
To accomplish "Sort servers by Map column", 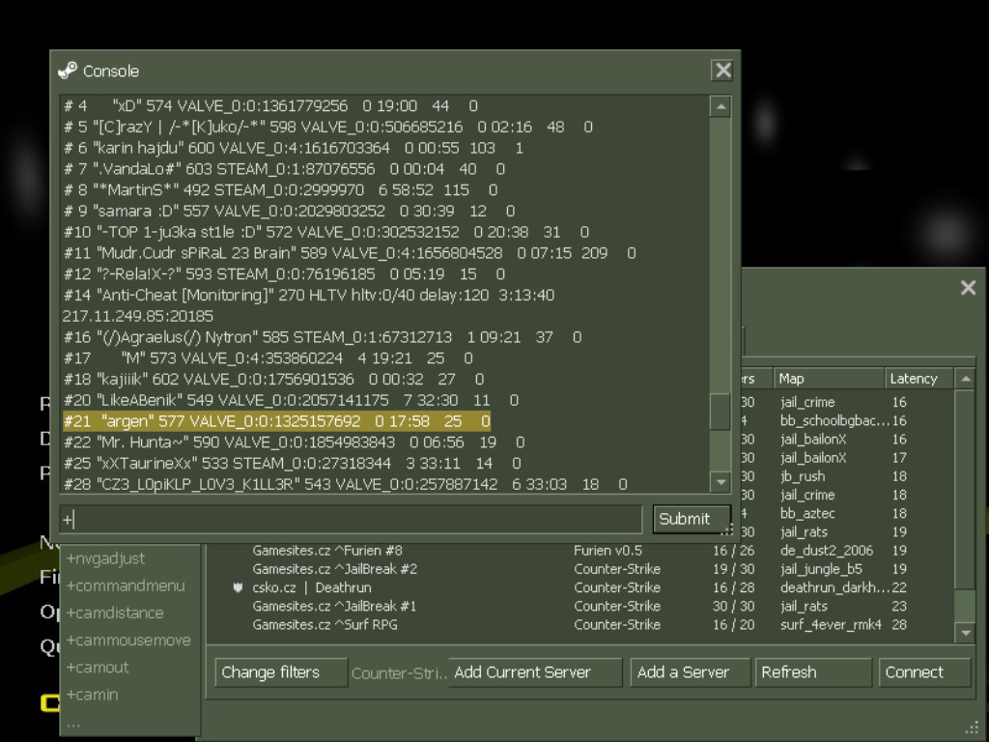I will [x=829, y=379].
